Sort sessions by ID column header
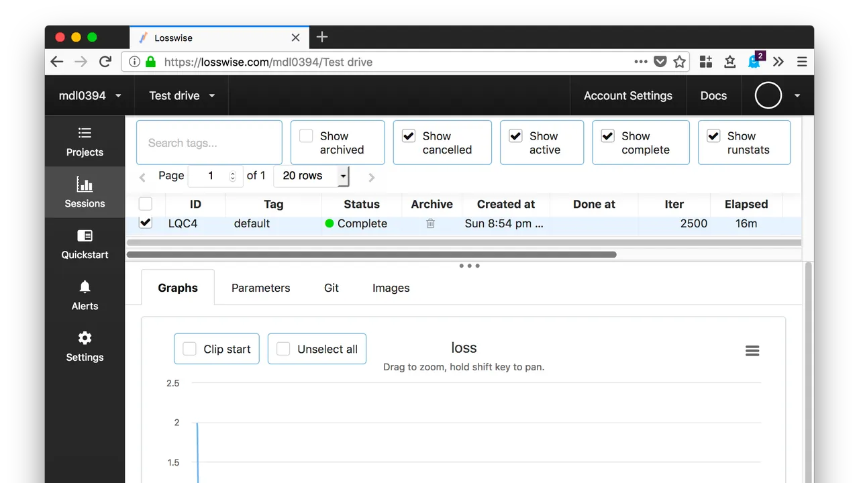859x483 pixels. (195, 204)
